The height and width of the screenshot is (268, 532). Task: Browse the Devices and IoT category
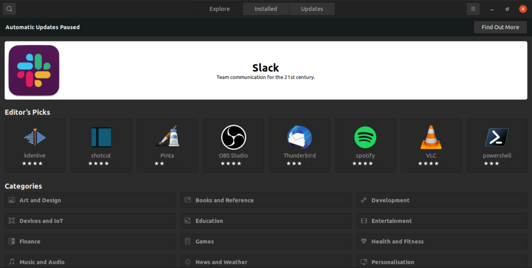[x=90, y=221]
